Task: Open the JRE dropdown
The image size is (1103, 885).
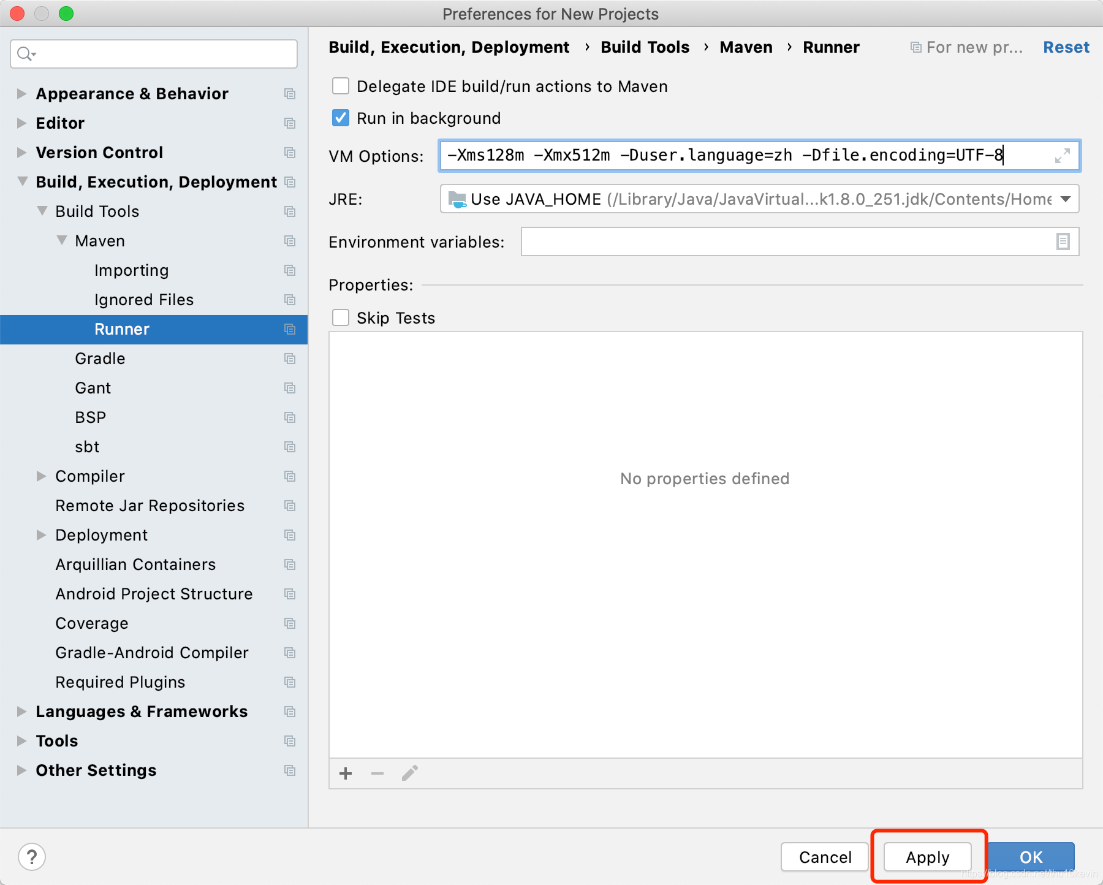Action: tap(759, 199)
